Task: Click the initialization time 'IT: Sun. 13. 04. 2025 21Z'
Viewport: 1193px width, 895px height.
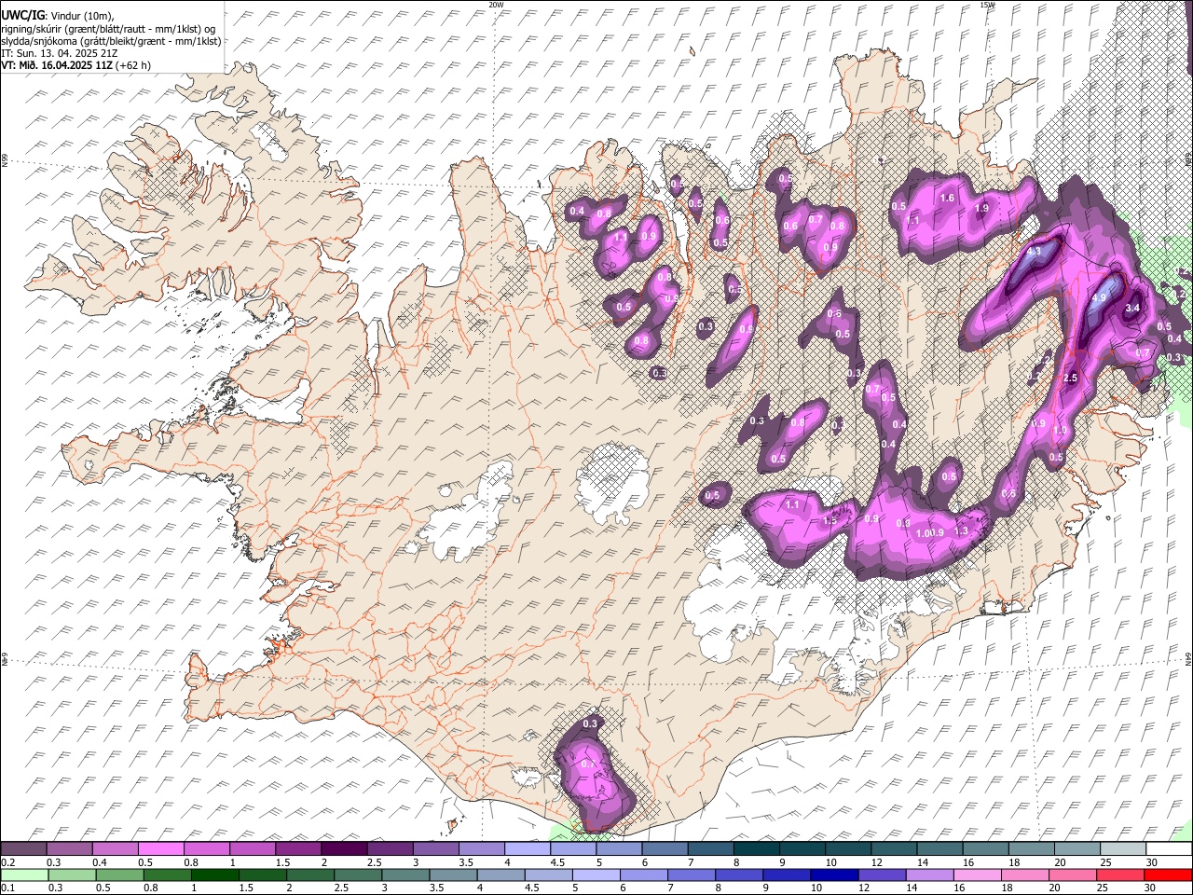Action: click(59, 53)
